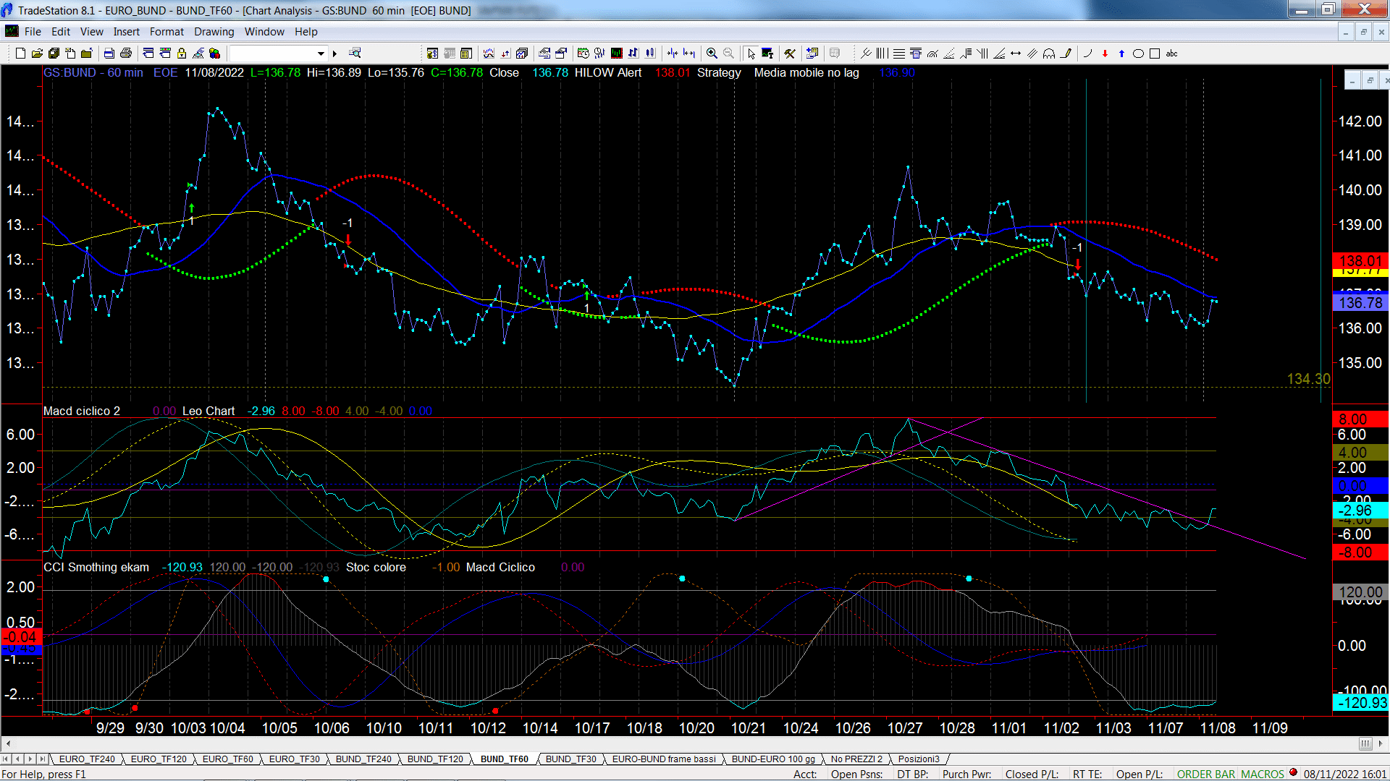This screenshot has width=1390, height=781.
Task: Switch to the BUND-EURO 100 gg tab
Action: coord(773,759)
